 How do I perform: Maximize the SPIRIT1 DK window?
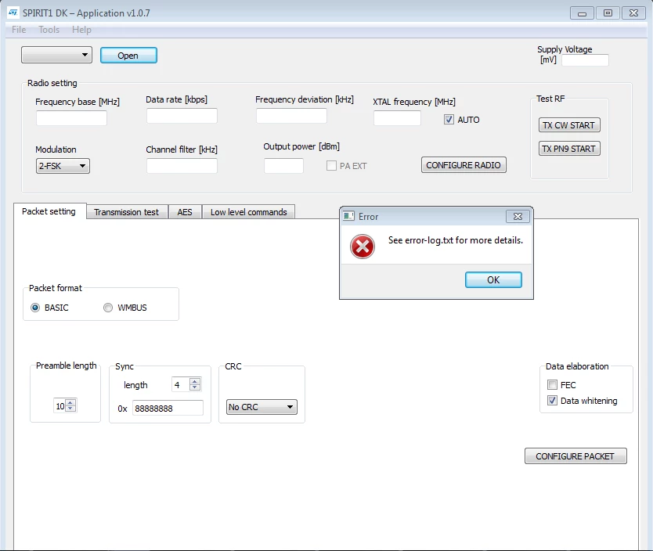click(608, 13)
